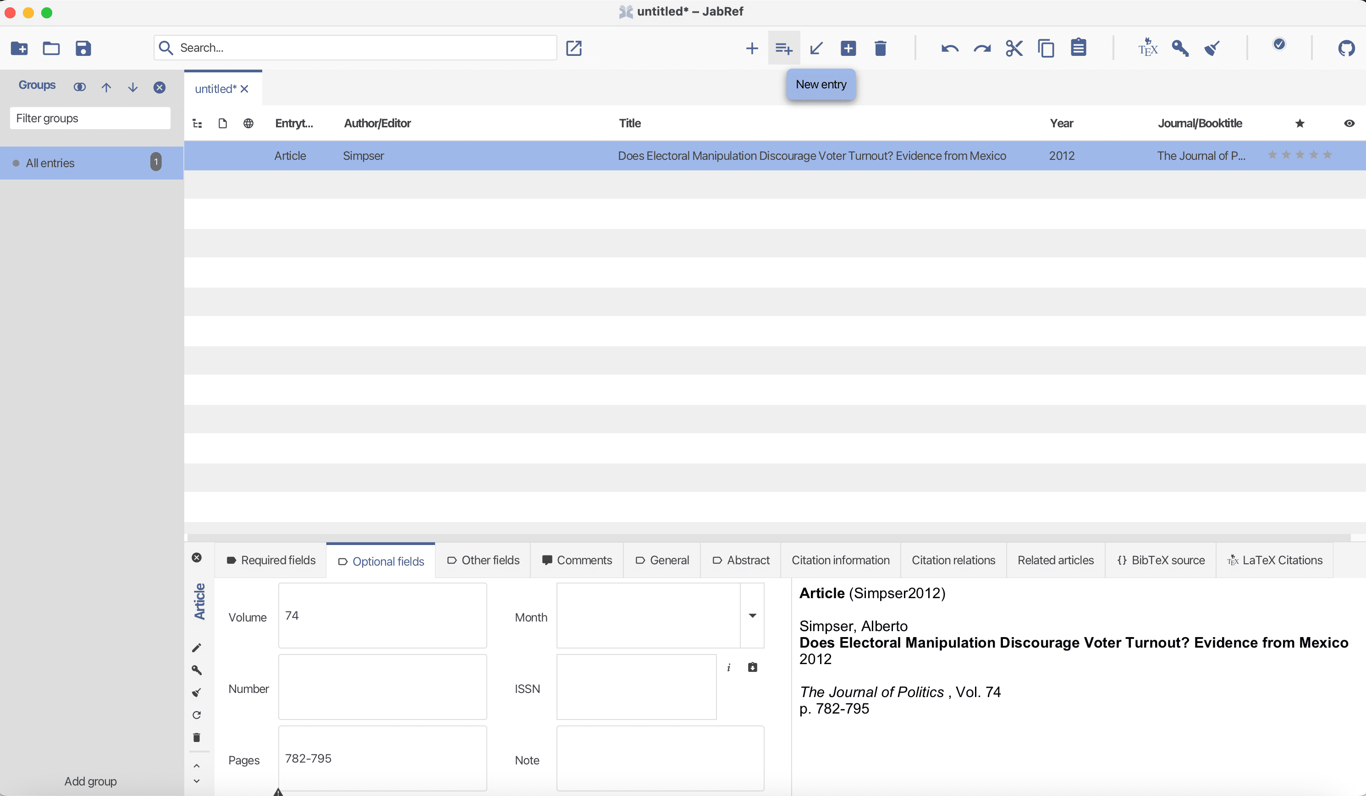The image size is (1366, 796).
Task: Set ranking on the Simpser entry stars
Action: [1300, 155]
